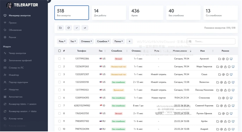The height and width of the screenshot is (132, 242).
Task: Click the Поиск search field
Action: (x=211, y=41)
